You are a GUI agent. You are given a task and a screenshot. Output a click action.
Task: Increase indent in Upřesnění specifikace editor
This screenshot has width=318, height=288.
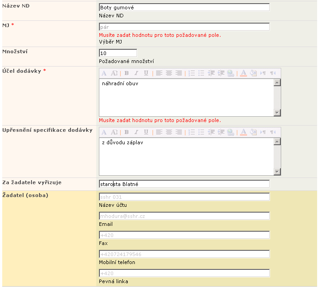221,132
